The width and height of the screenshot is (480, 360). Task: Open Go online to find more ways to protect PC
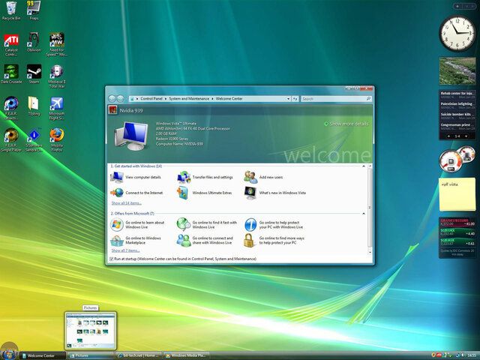point(274,240)
